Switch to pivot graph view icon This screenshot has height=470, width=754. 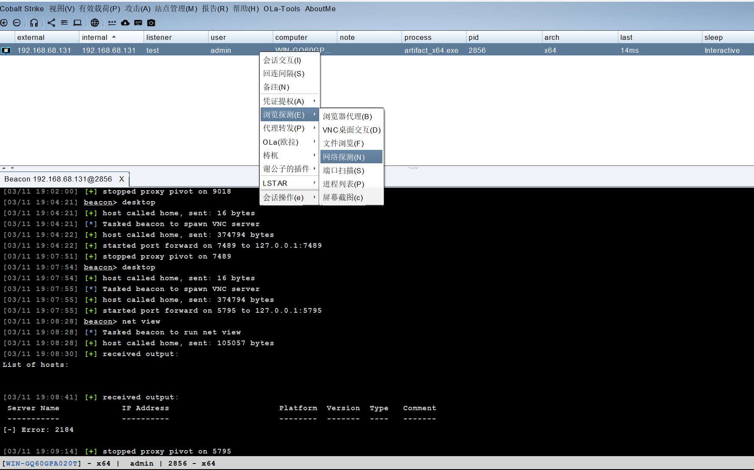point(51,23)
